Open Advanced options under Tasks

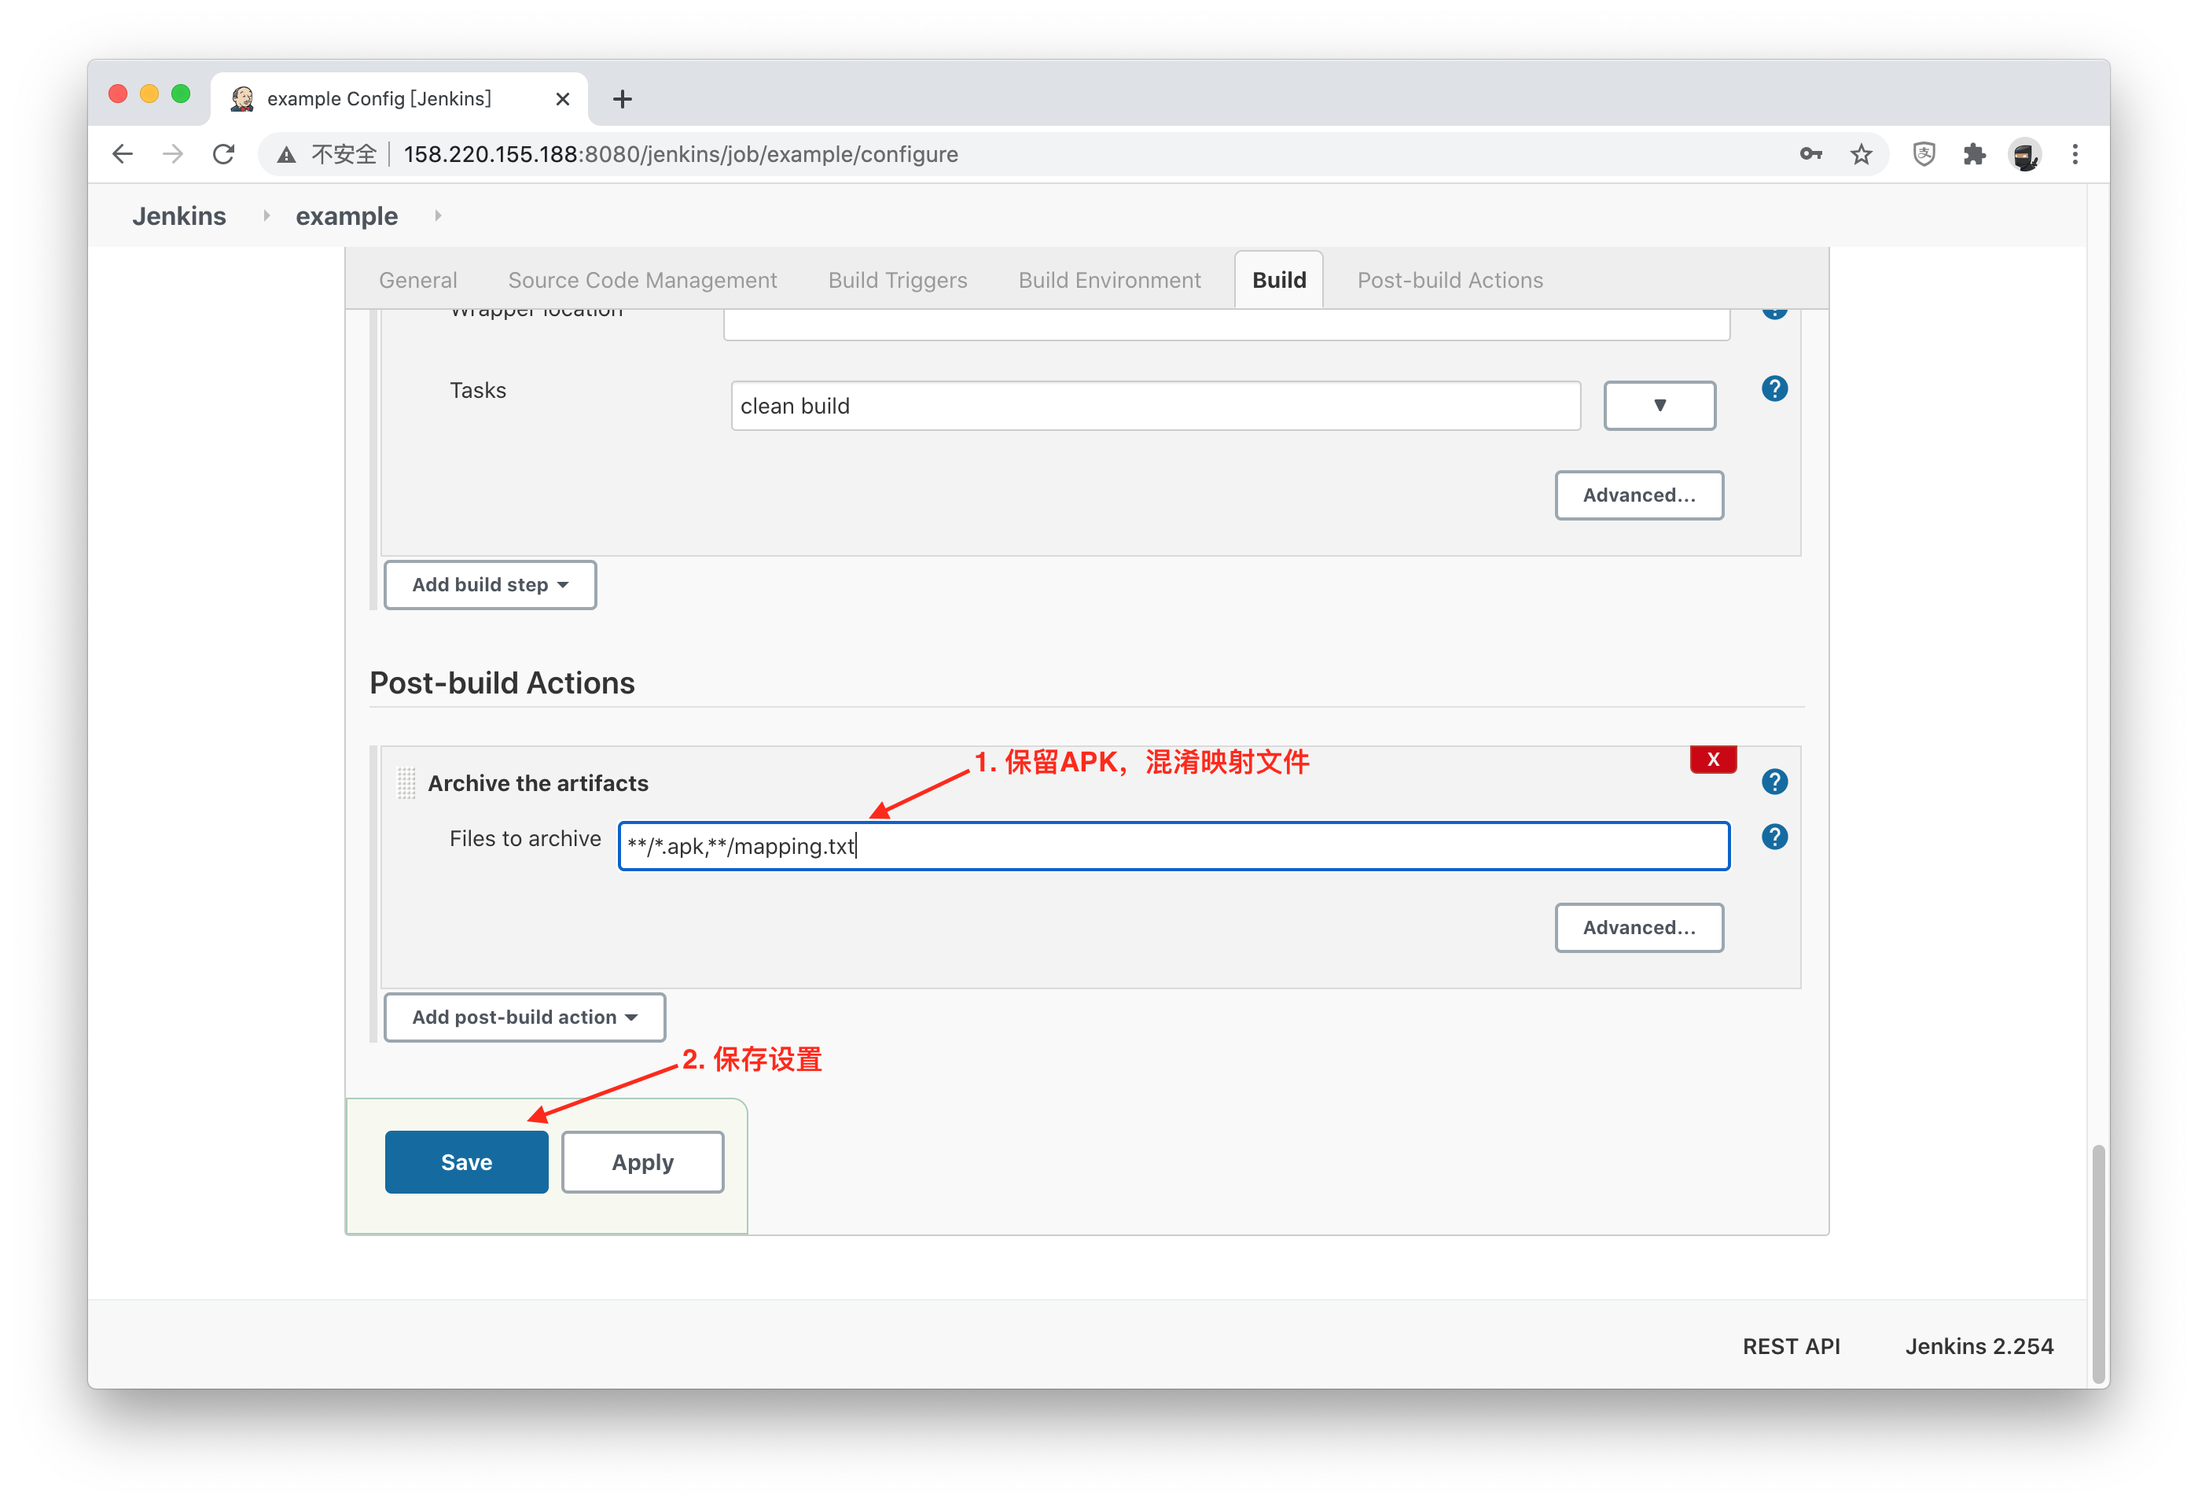pos(1639,495)
